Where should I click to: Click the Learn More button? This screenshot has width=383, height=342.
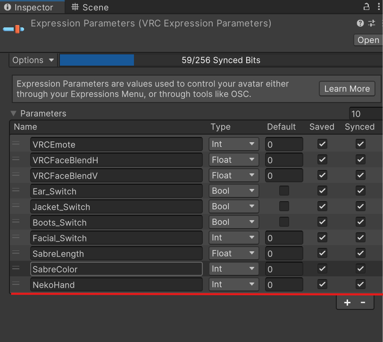point(347,88)
